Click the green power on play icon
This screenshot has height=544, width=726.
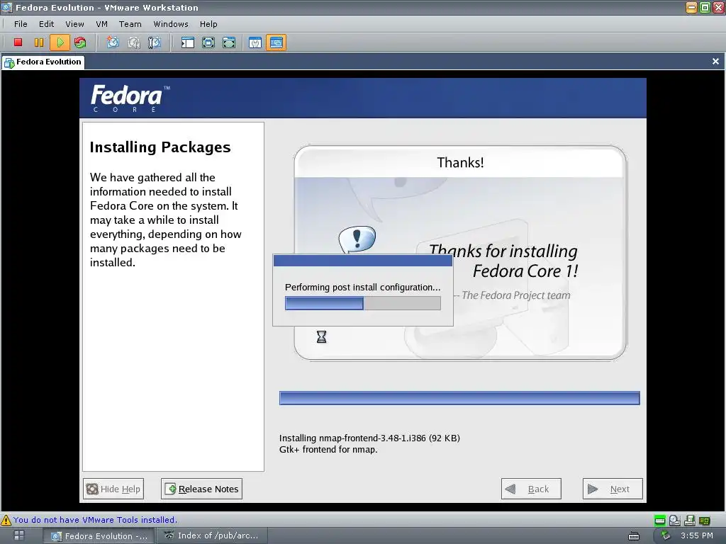click(x=60, y=42)
